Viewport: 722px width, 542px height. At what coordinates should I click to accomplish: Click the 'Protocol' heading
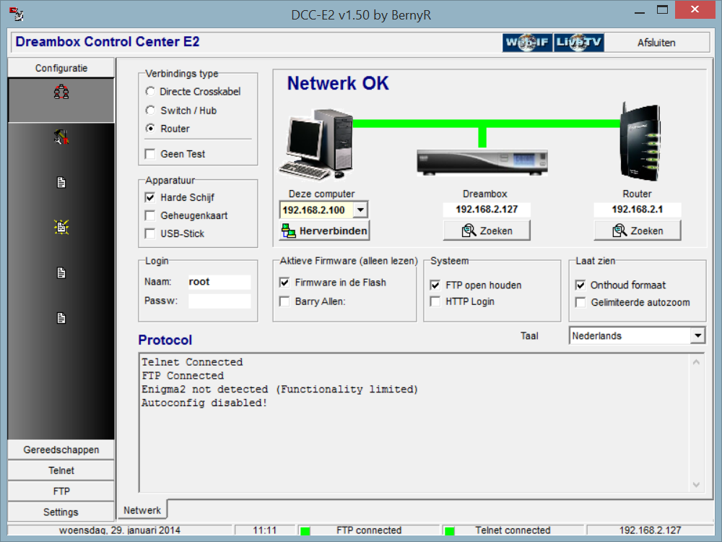click(165, 340)
